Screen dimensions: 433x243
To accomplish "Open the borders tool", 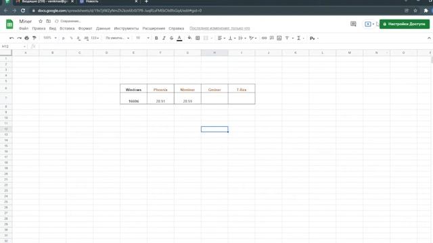I will (198, 38).
